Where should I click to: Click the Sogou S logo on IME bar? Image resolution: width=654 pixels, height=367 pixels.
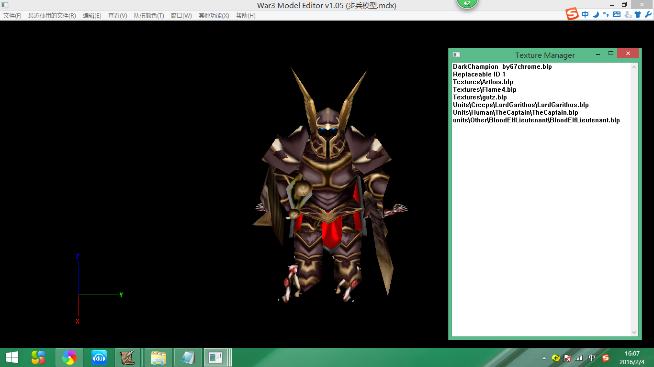pyautogui.click(x=572, y=14)
